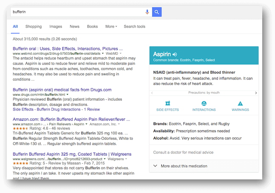Click the Warnings label

pos(240,110)
